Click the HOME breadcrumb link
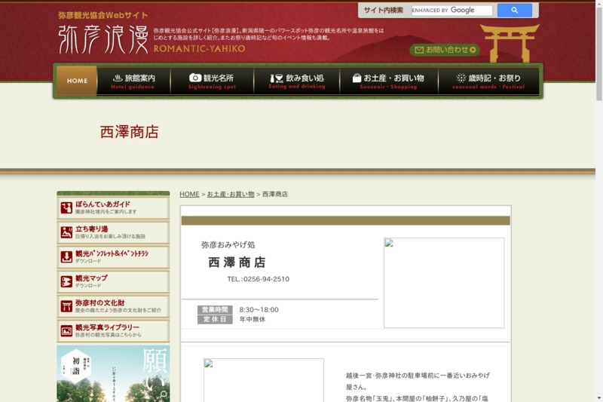Screen dimensions: 603x402 pos(189,195)
